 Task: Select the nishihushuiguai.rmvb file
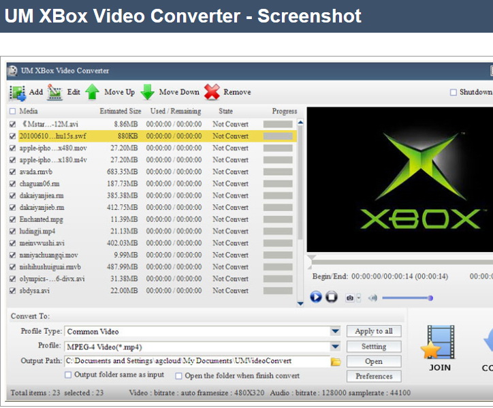[50, 267]
